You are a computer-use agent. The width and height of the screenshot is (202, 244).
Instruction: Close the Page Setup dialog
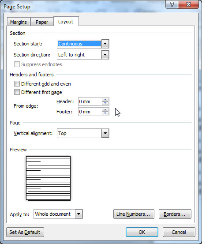(188, 4)
